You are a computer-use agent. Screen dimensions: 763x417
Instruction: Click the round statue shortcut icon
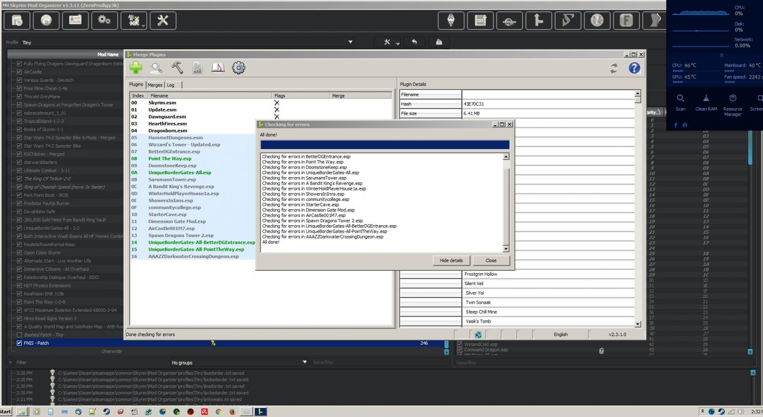coord(597,20)
